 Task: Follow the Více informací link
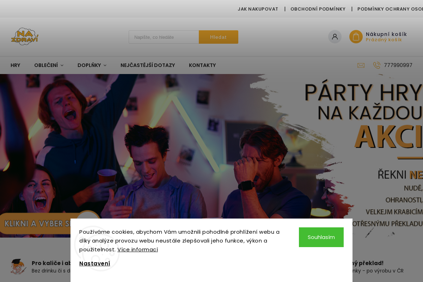click(x=137, y=250)
